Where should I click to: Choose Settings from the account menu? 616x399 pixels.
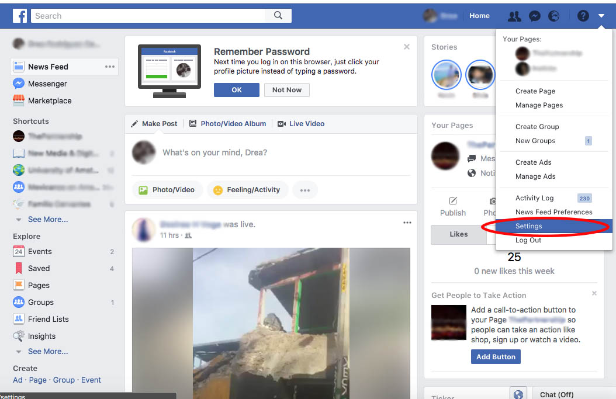553,226
